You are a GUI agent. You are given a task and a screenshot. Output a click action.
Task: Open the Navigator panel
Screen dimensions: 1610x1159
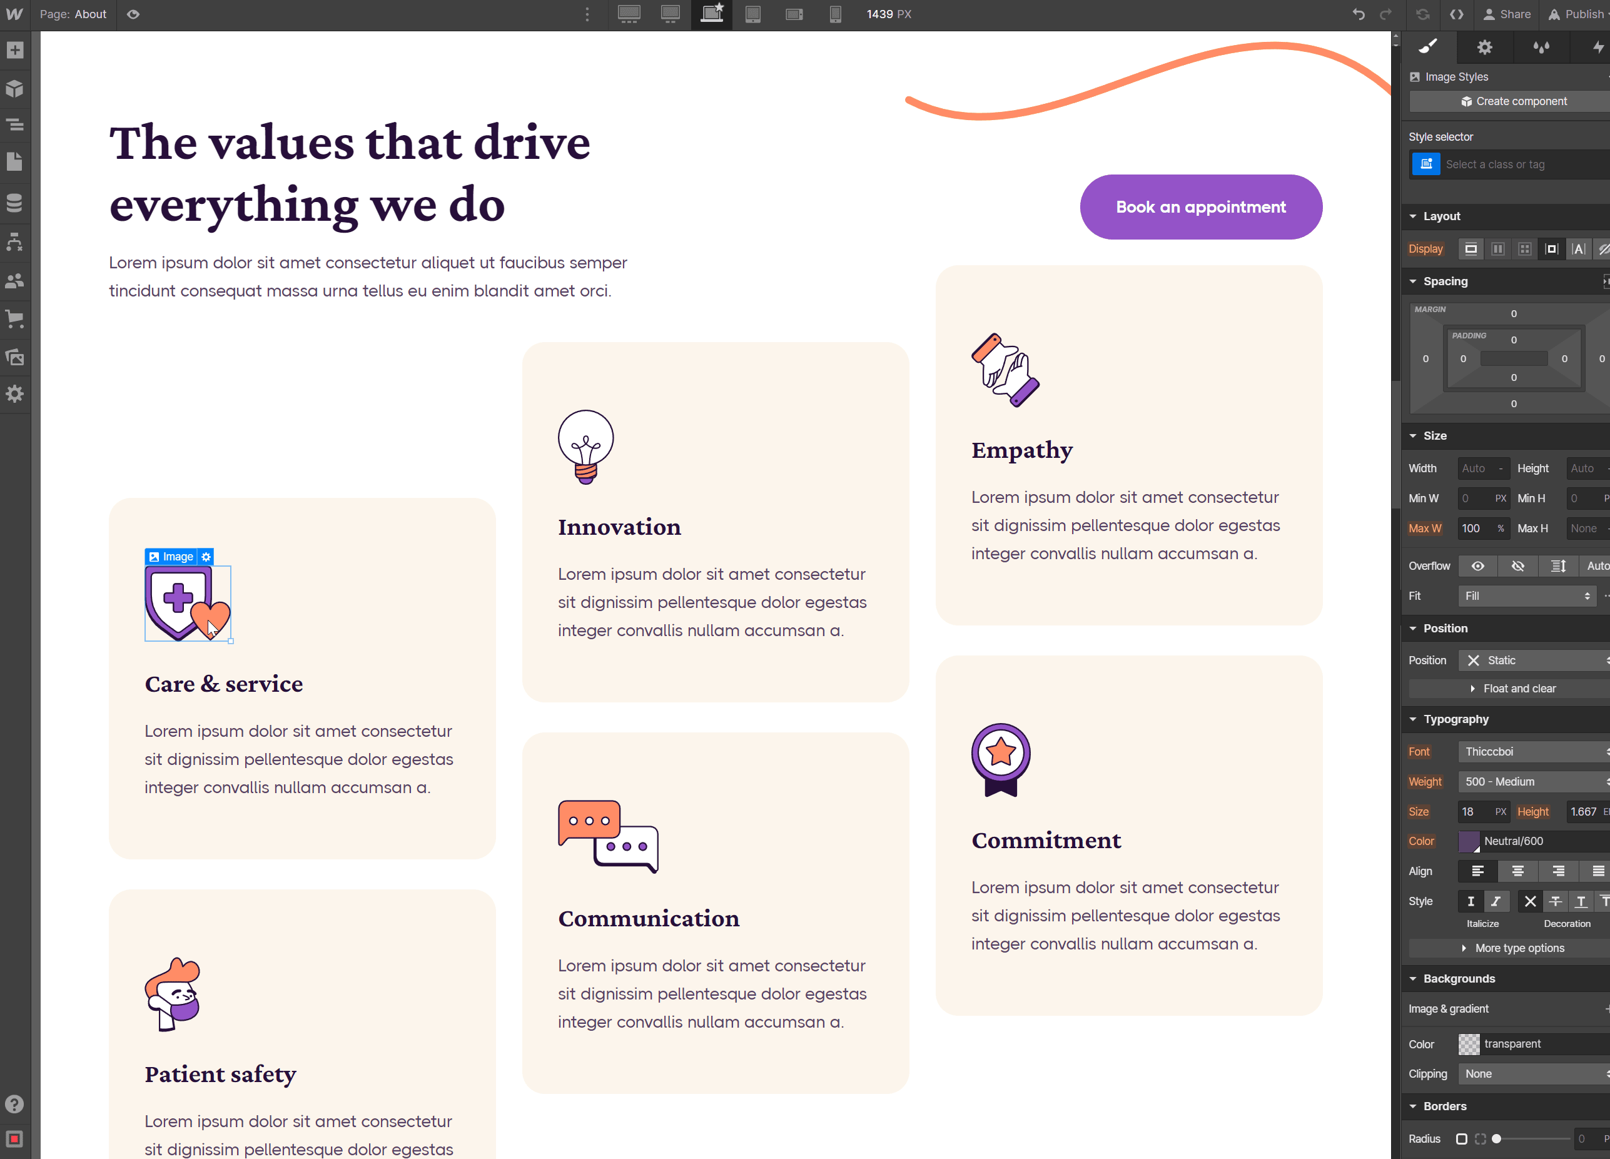(15, 125)
